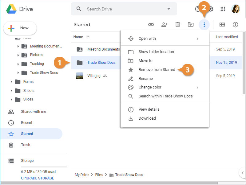
Task: Click in the Search Drive field
Action: 123,9
